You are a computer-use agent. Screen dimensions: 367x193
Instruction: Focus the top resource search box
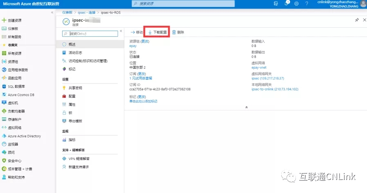[183, 4]
